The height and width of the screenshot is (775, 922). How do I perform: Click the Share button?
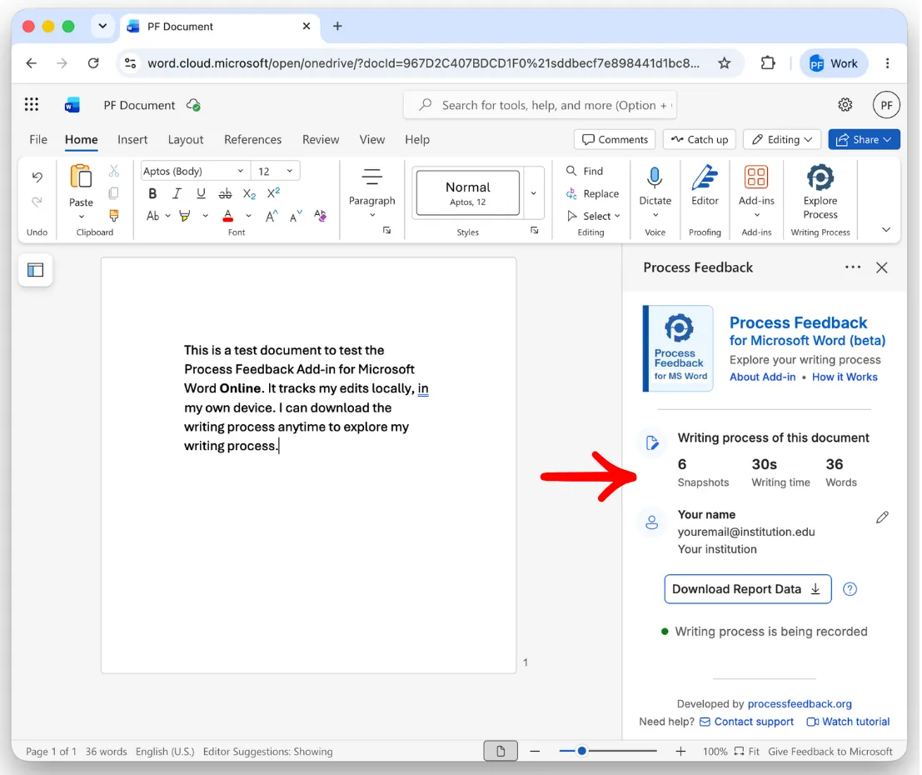(x=864, y=139)
